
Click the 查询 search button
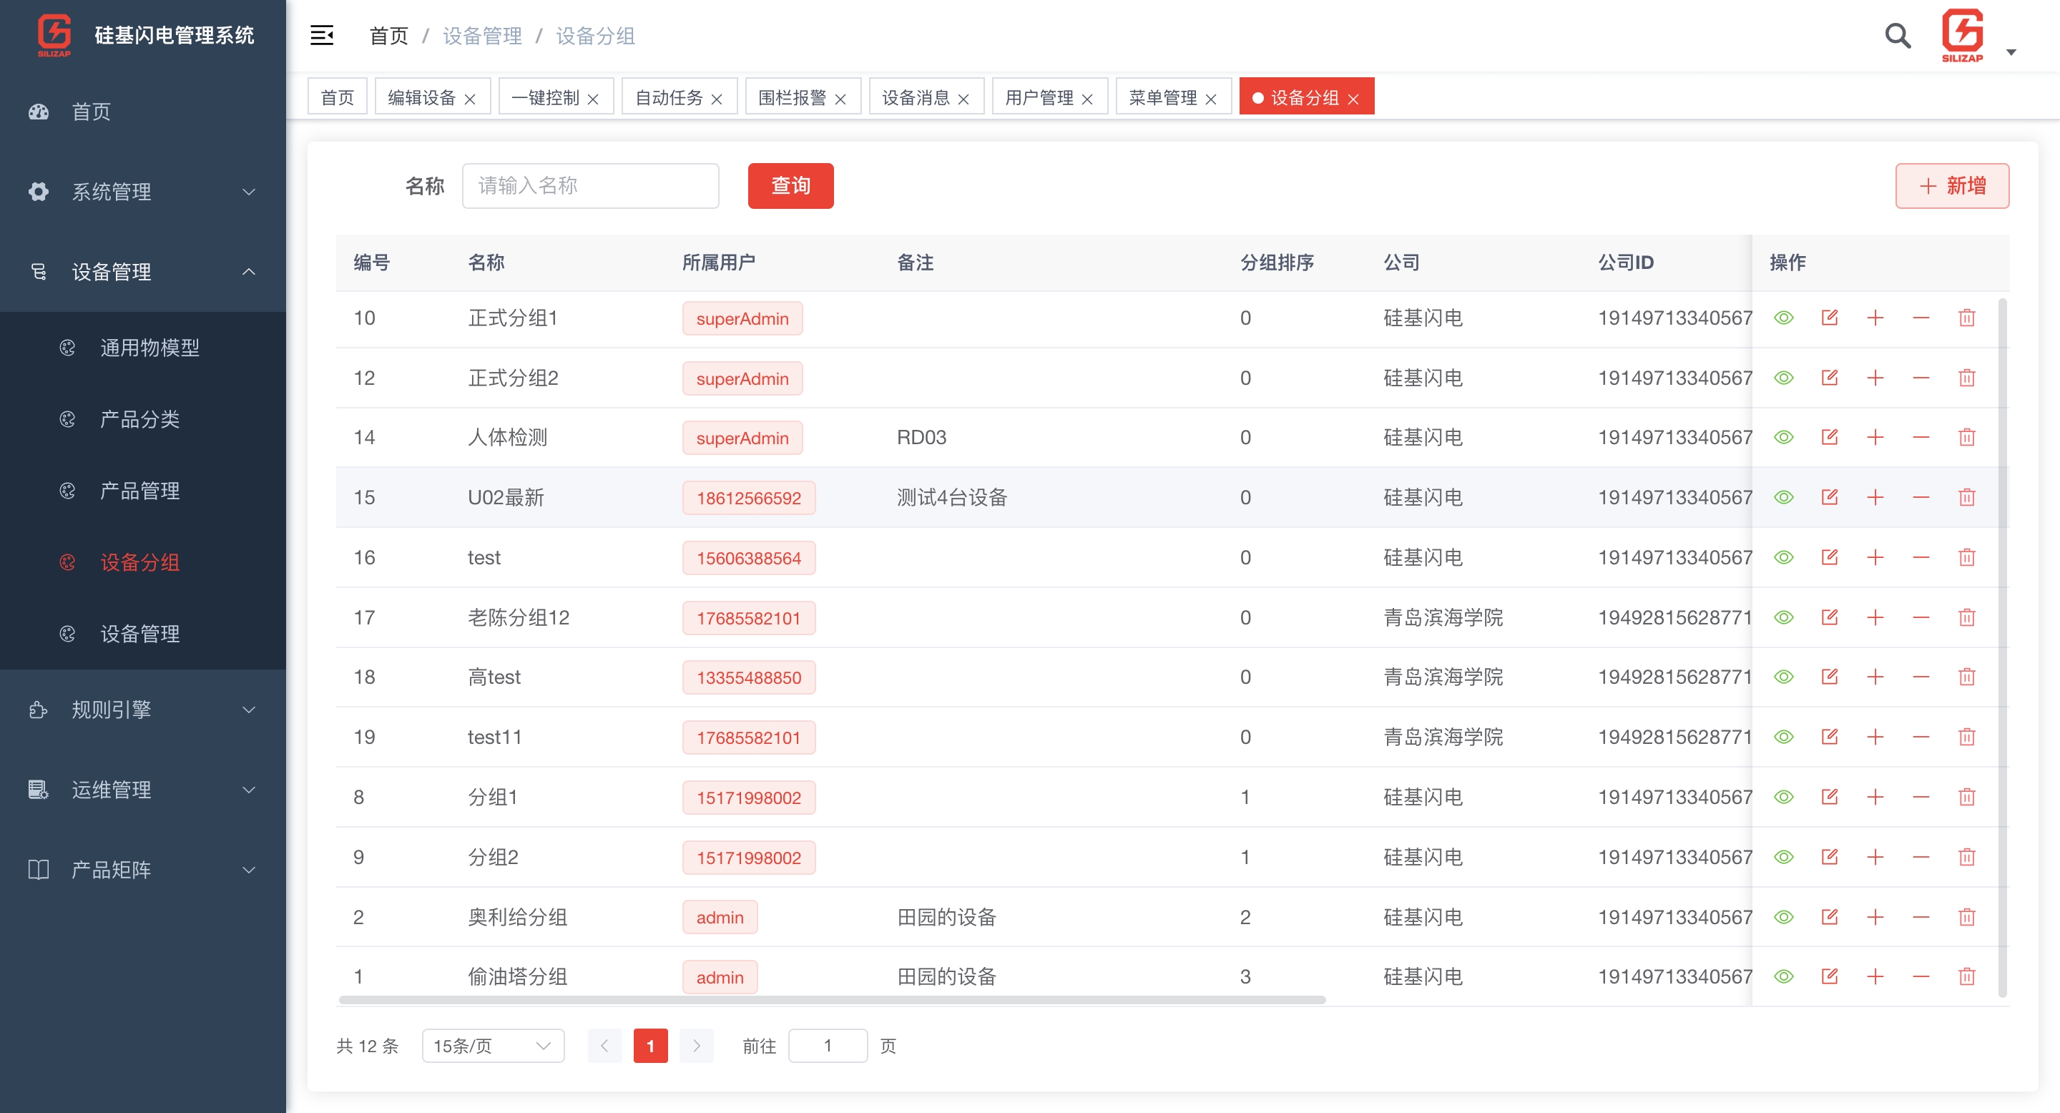[x=790, y=185]
